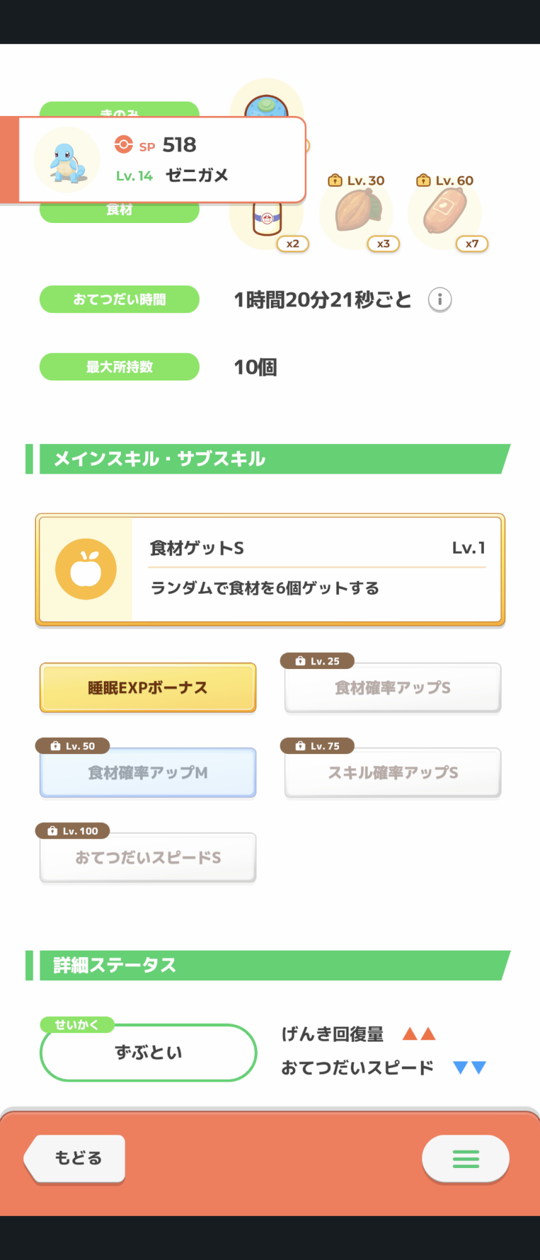Open the hamburger menu button

466,1159
